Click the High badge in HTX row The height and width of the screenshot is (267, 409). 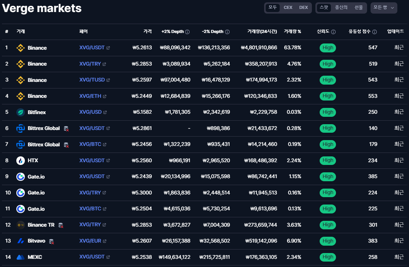click(x=328, y=160)
